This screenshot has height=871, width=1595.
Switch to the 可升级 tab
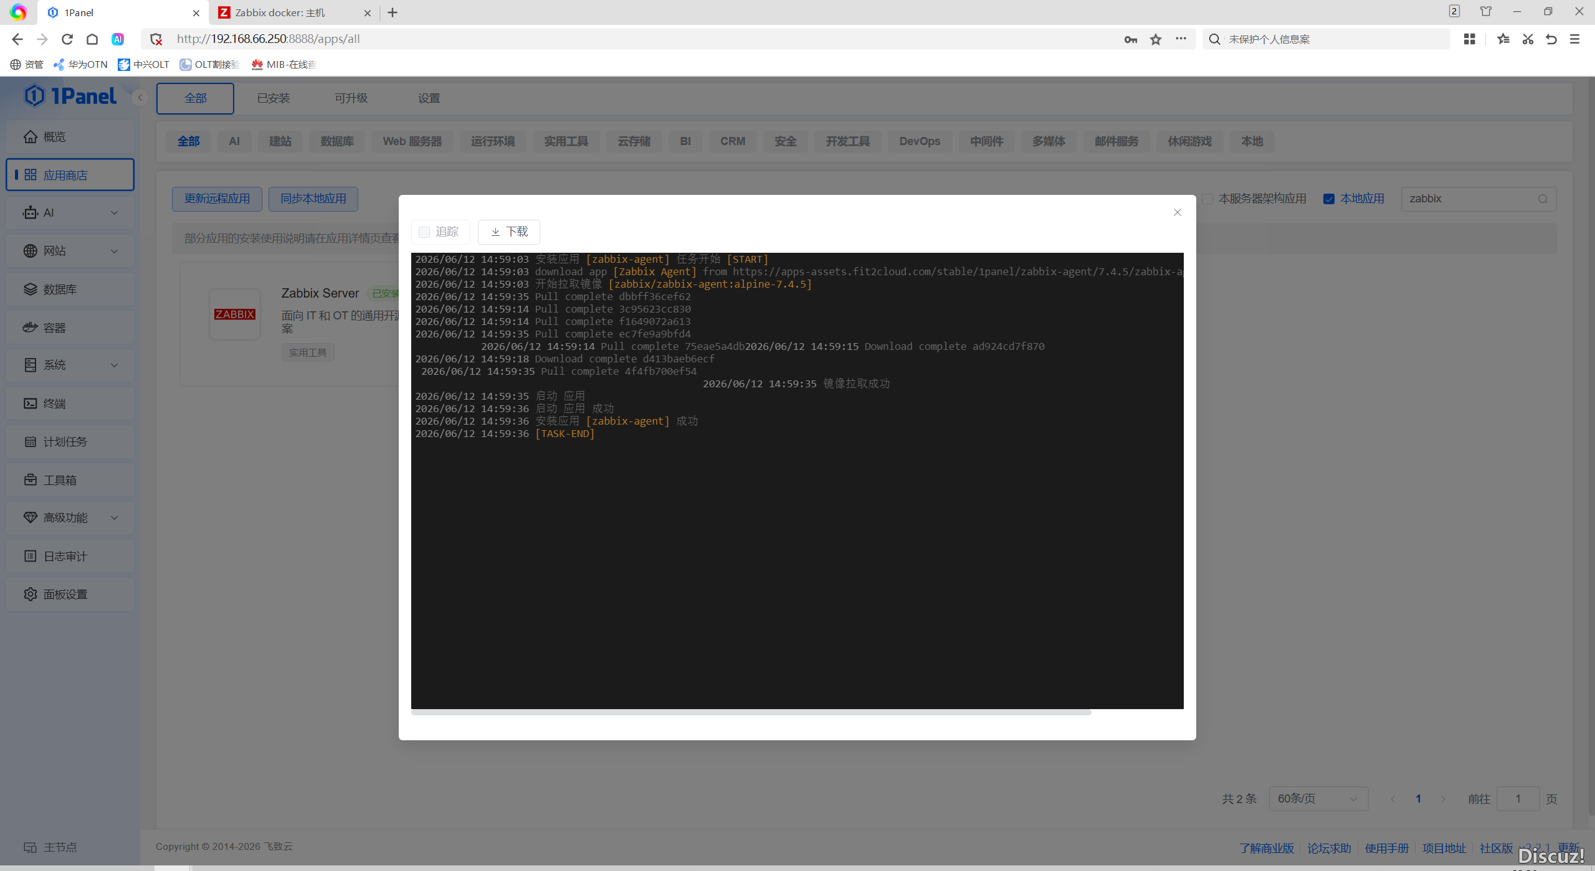(x=351, y=98)
